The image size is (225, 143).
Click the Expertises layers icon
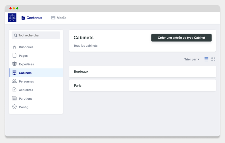coord(14,64)
